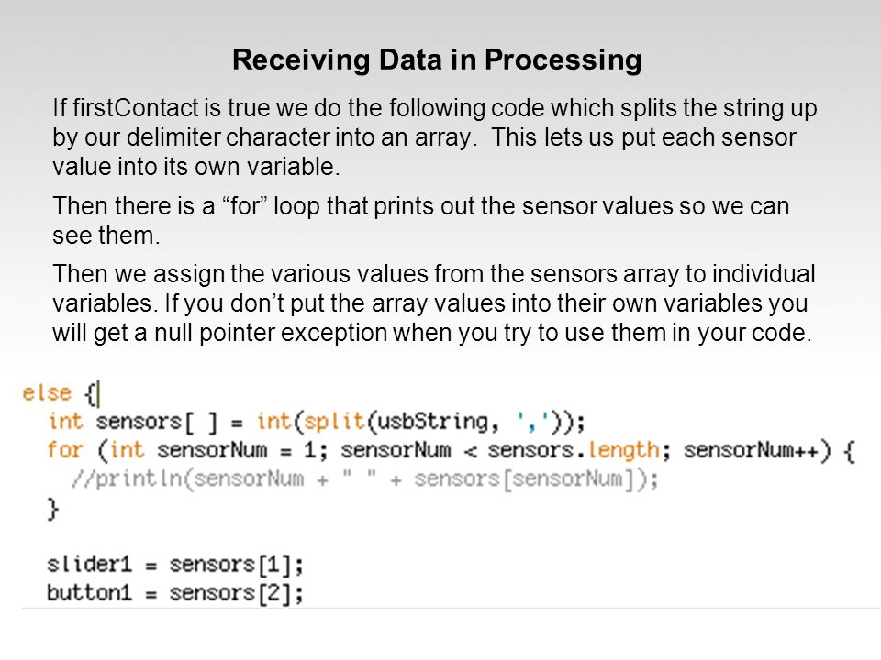The height and width of the screenshot is (660, 881).
Task: Click the text cursor after else brace
Action: pyautogui.click(x=99, y=393)
